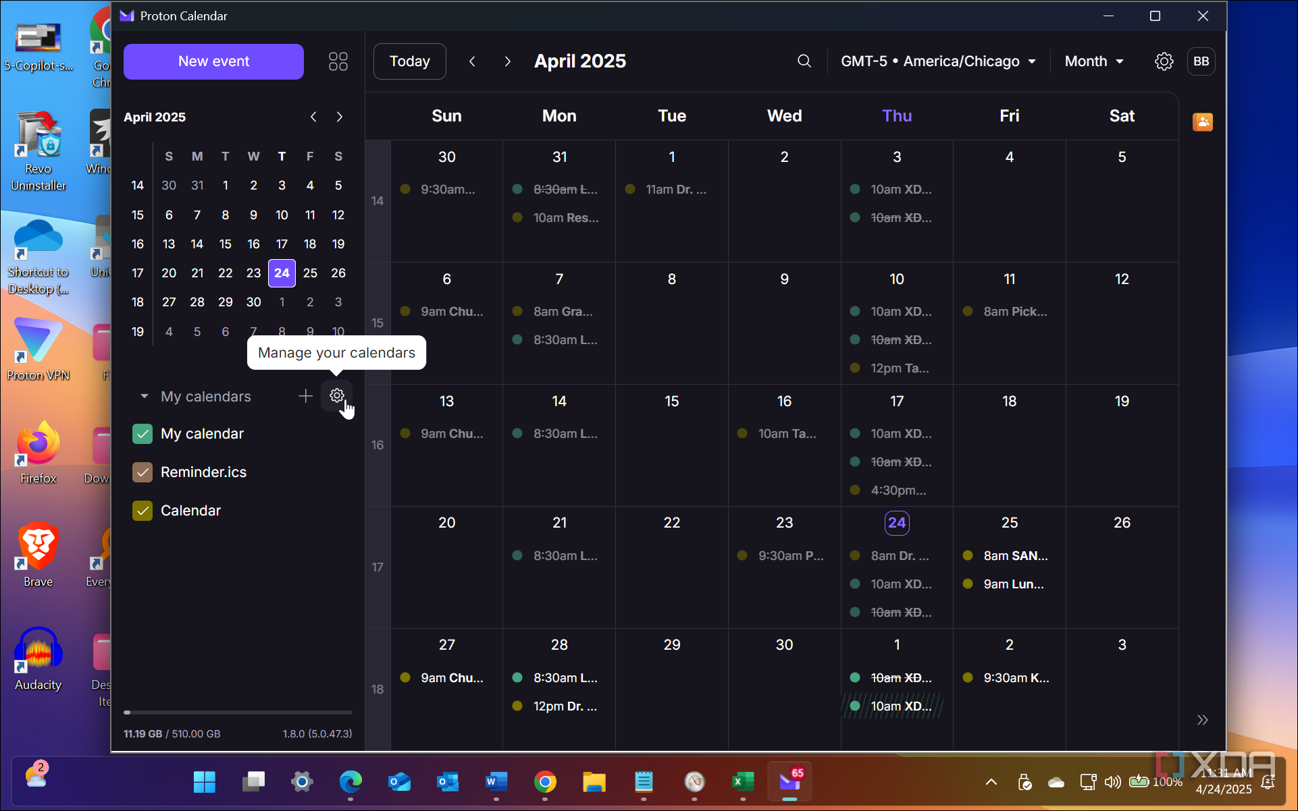Open 9am Lun... event on April 25
Viewport: 1298px width, 811px height.
pyautogui.click(x=1009, y=584)
